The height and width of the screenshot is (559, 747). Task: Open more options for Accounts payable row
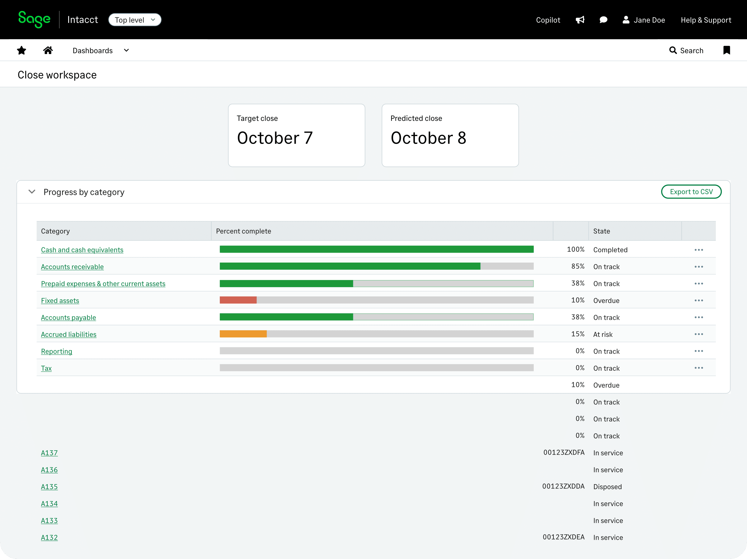click(x=699, y=317)
